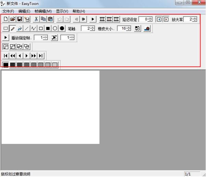Select the pencil drawing tool
The width and height of the screenshot is (206, 177).
point(13,28)
